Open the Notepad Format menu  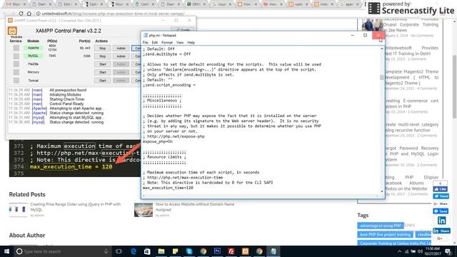167,43
